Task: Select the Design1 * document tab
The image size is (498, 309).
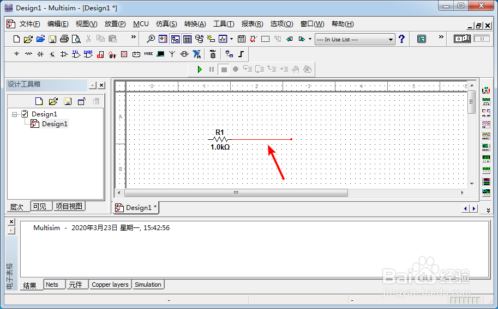Action: tap(136, 208)
